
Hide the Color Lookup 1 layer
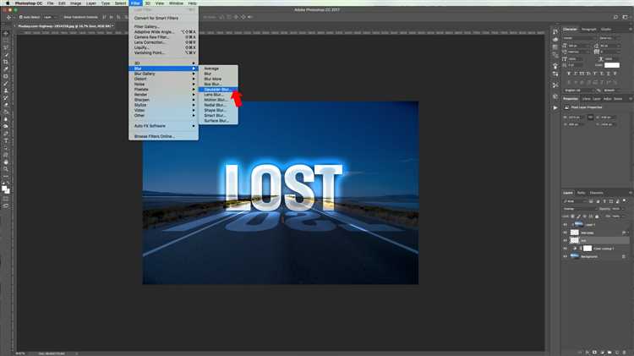point(566,249)
